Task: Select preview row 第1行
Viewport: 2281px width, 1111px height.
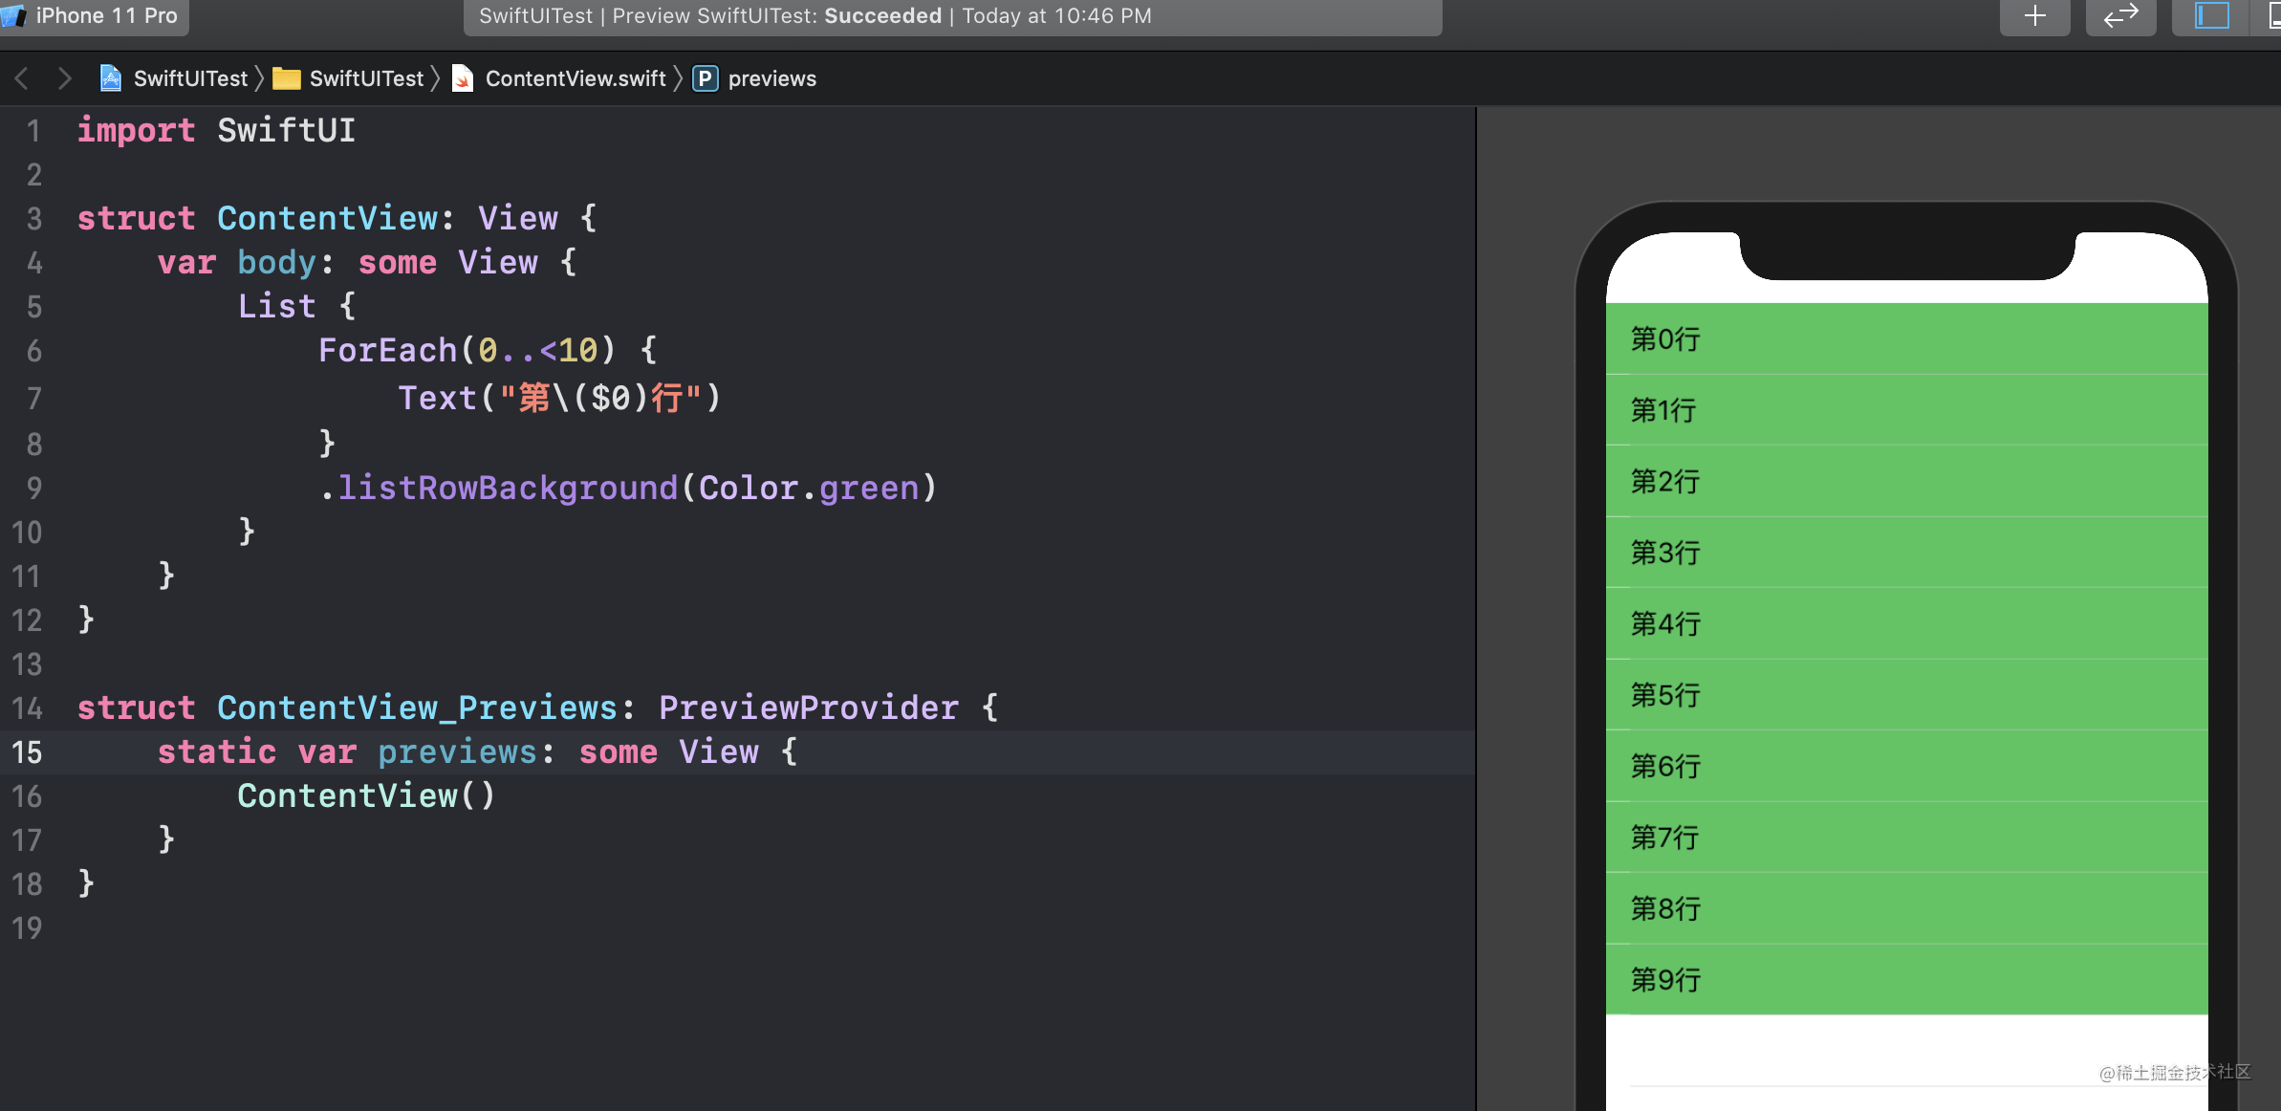Action: coord(1907,410)
